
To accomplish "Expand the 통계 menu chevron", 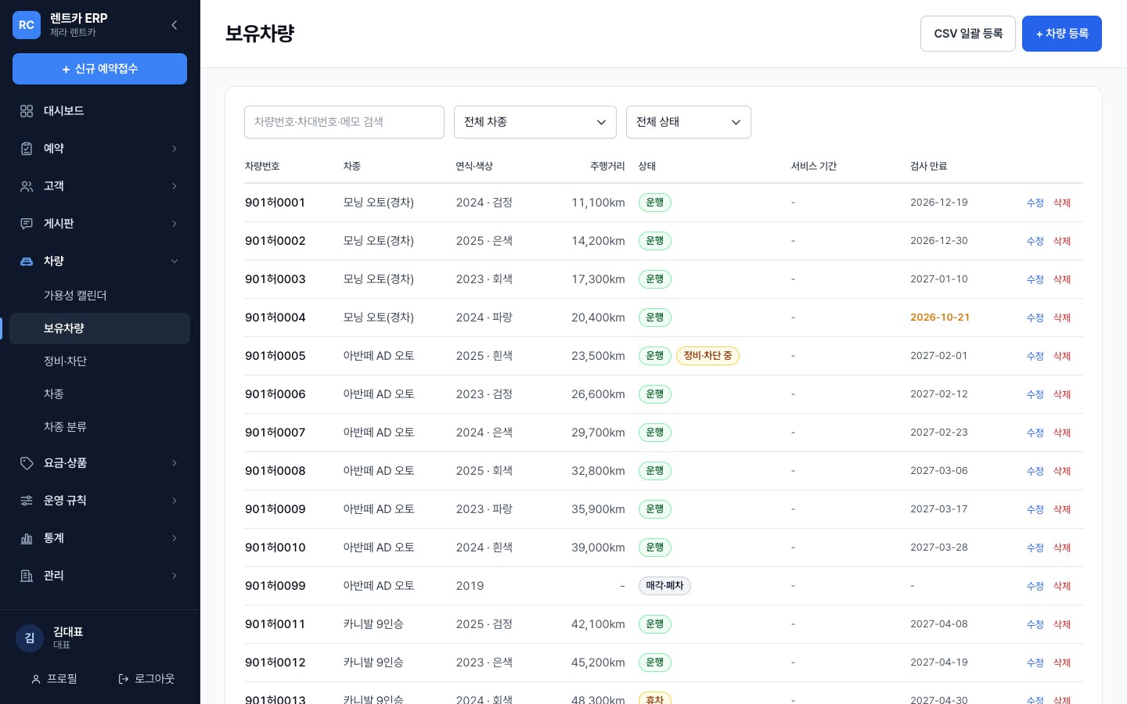I will 175,538.
